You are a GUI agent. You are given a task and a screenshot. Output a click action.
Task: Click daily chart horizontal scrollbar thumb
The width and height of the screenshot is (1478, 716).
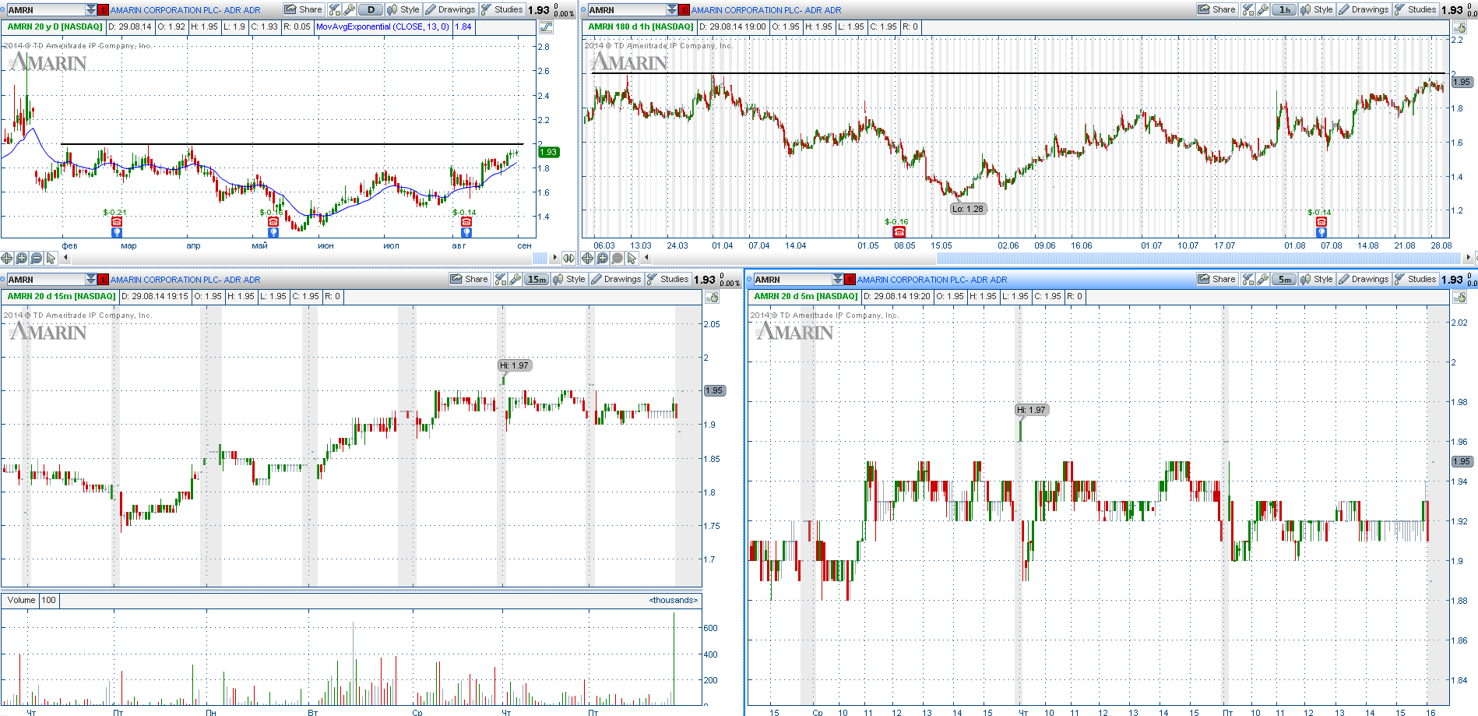pyautogui.click(x=540, y=258)
